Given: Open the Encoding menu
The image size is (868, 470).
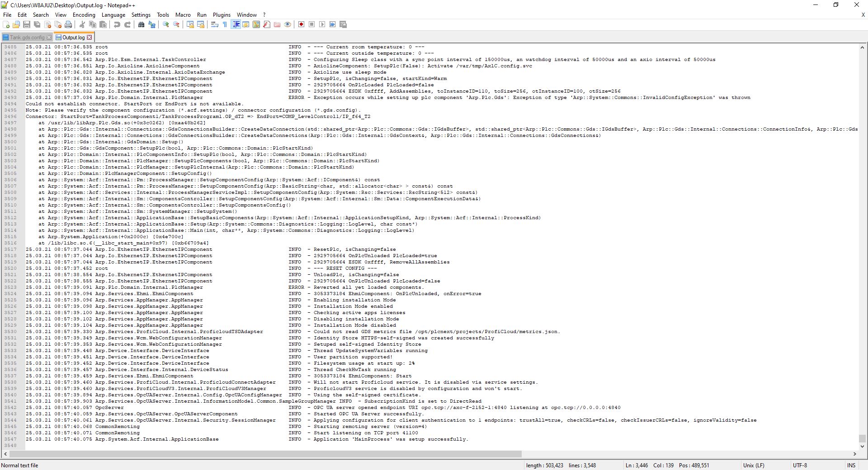Looking at the screenshot, I should coord(84,15).
